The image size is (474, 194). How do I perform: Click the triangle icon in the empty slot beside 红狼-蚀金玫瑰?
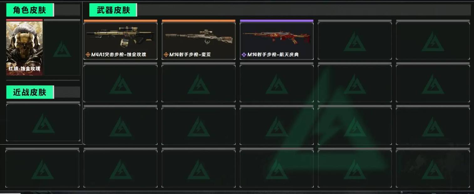point(62,49)
